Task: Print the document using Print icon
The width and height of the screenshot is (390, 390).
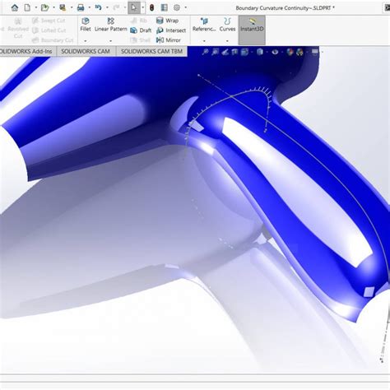Action: tap(81, 7)
